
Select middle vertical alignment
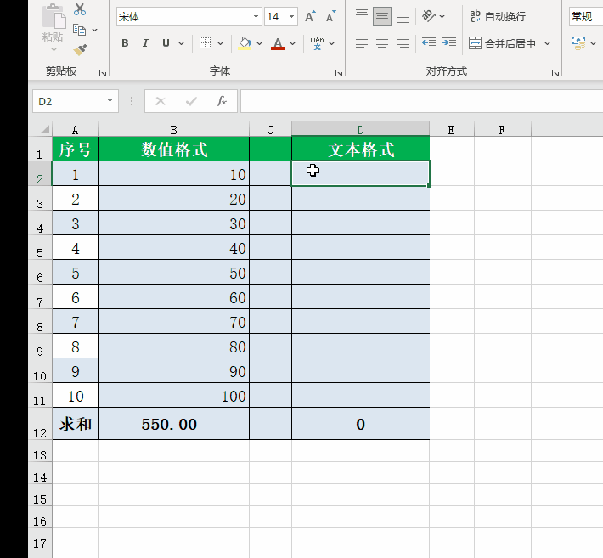(x=382, y=16)
